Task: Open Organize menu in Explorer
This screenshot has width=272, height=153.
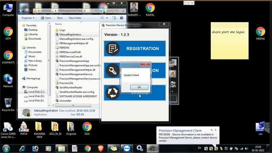Action: coord(28,18)
